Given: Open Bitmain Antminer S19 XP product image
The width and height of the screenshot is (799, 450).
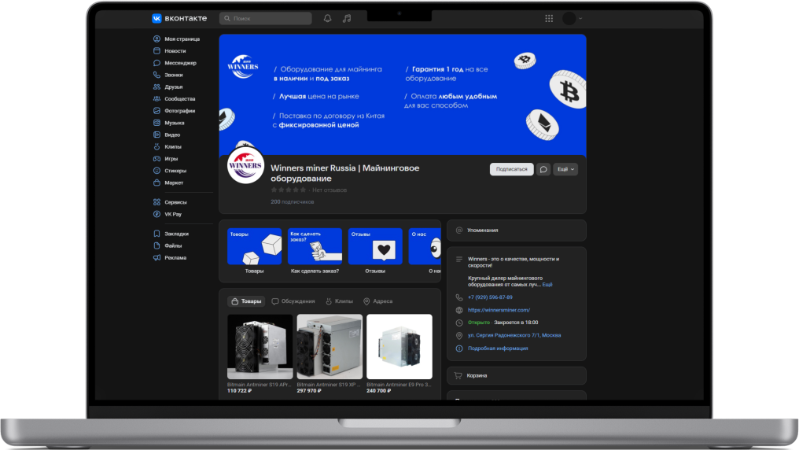Looking at the screenshot, I should 330,346.
